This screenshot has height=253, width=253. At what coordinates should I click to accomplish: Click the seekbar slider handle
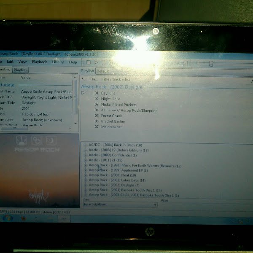coord(211,64)
